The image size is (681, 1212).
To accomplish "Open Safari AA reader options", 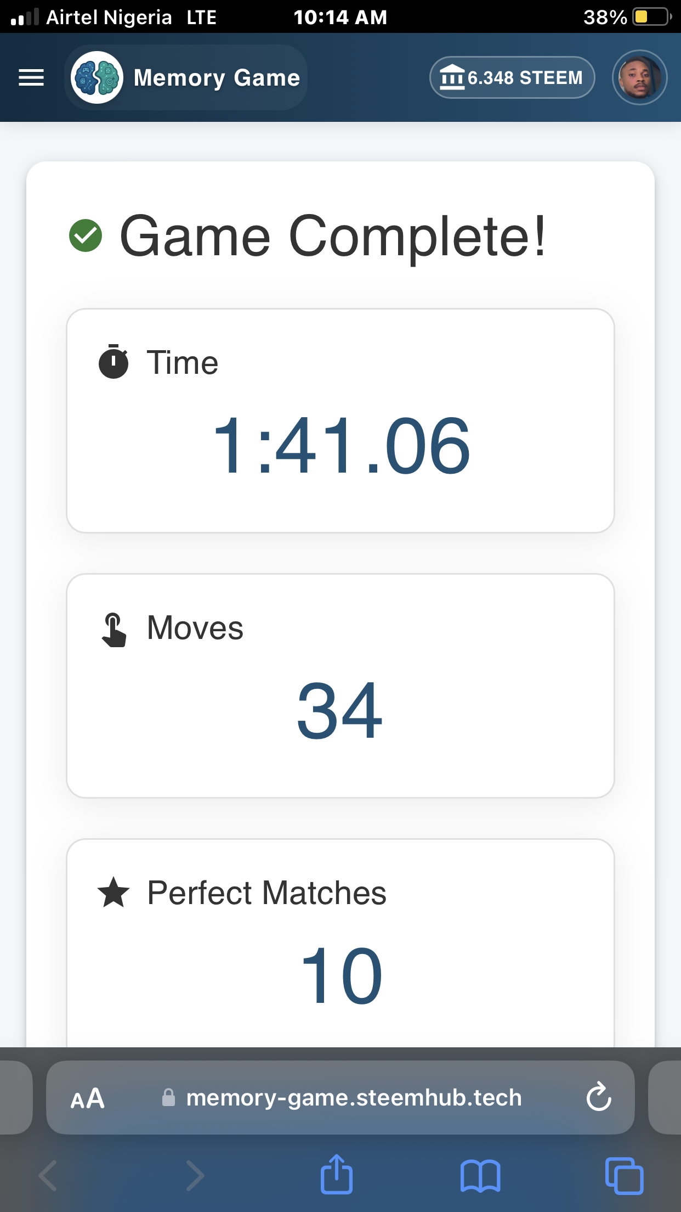I will 88,1098.
